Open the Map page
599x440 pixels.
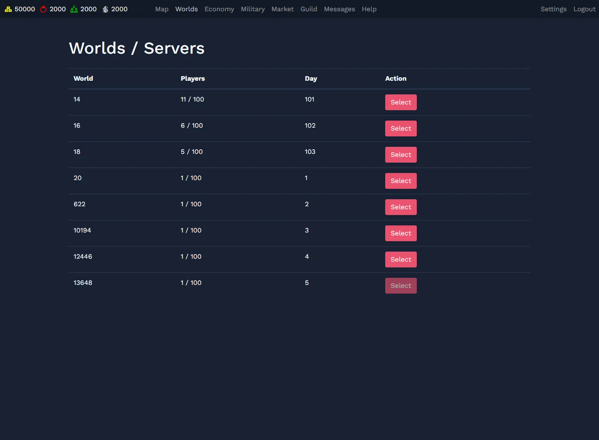[x=162, y=9]
